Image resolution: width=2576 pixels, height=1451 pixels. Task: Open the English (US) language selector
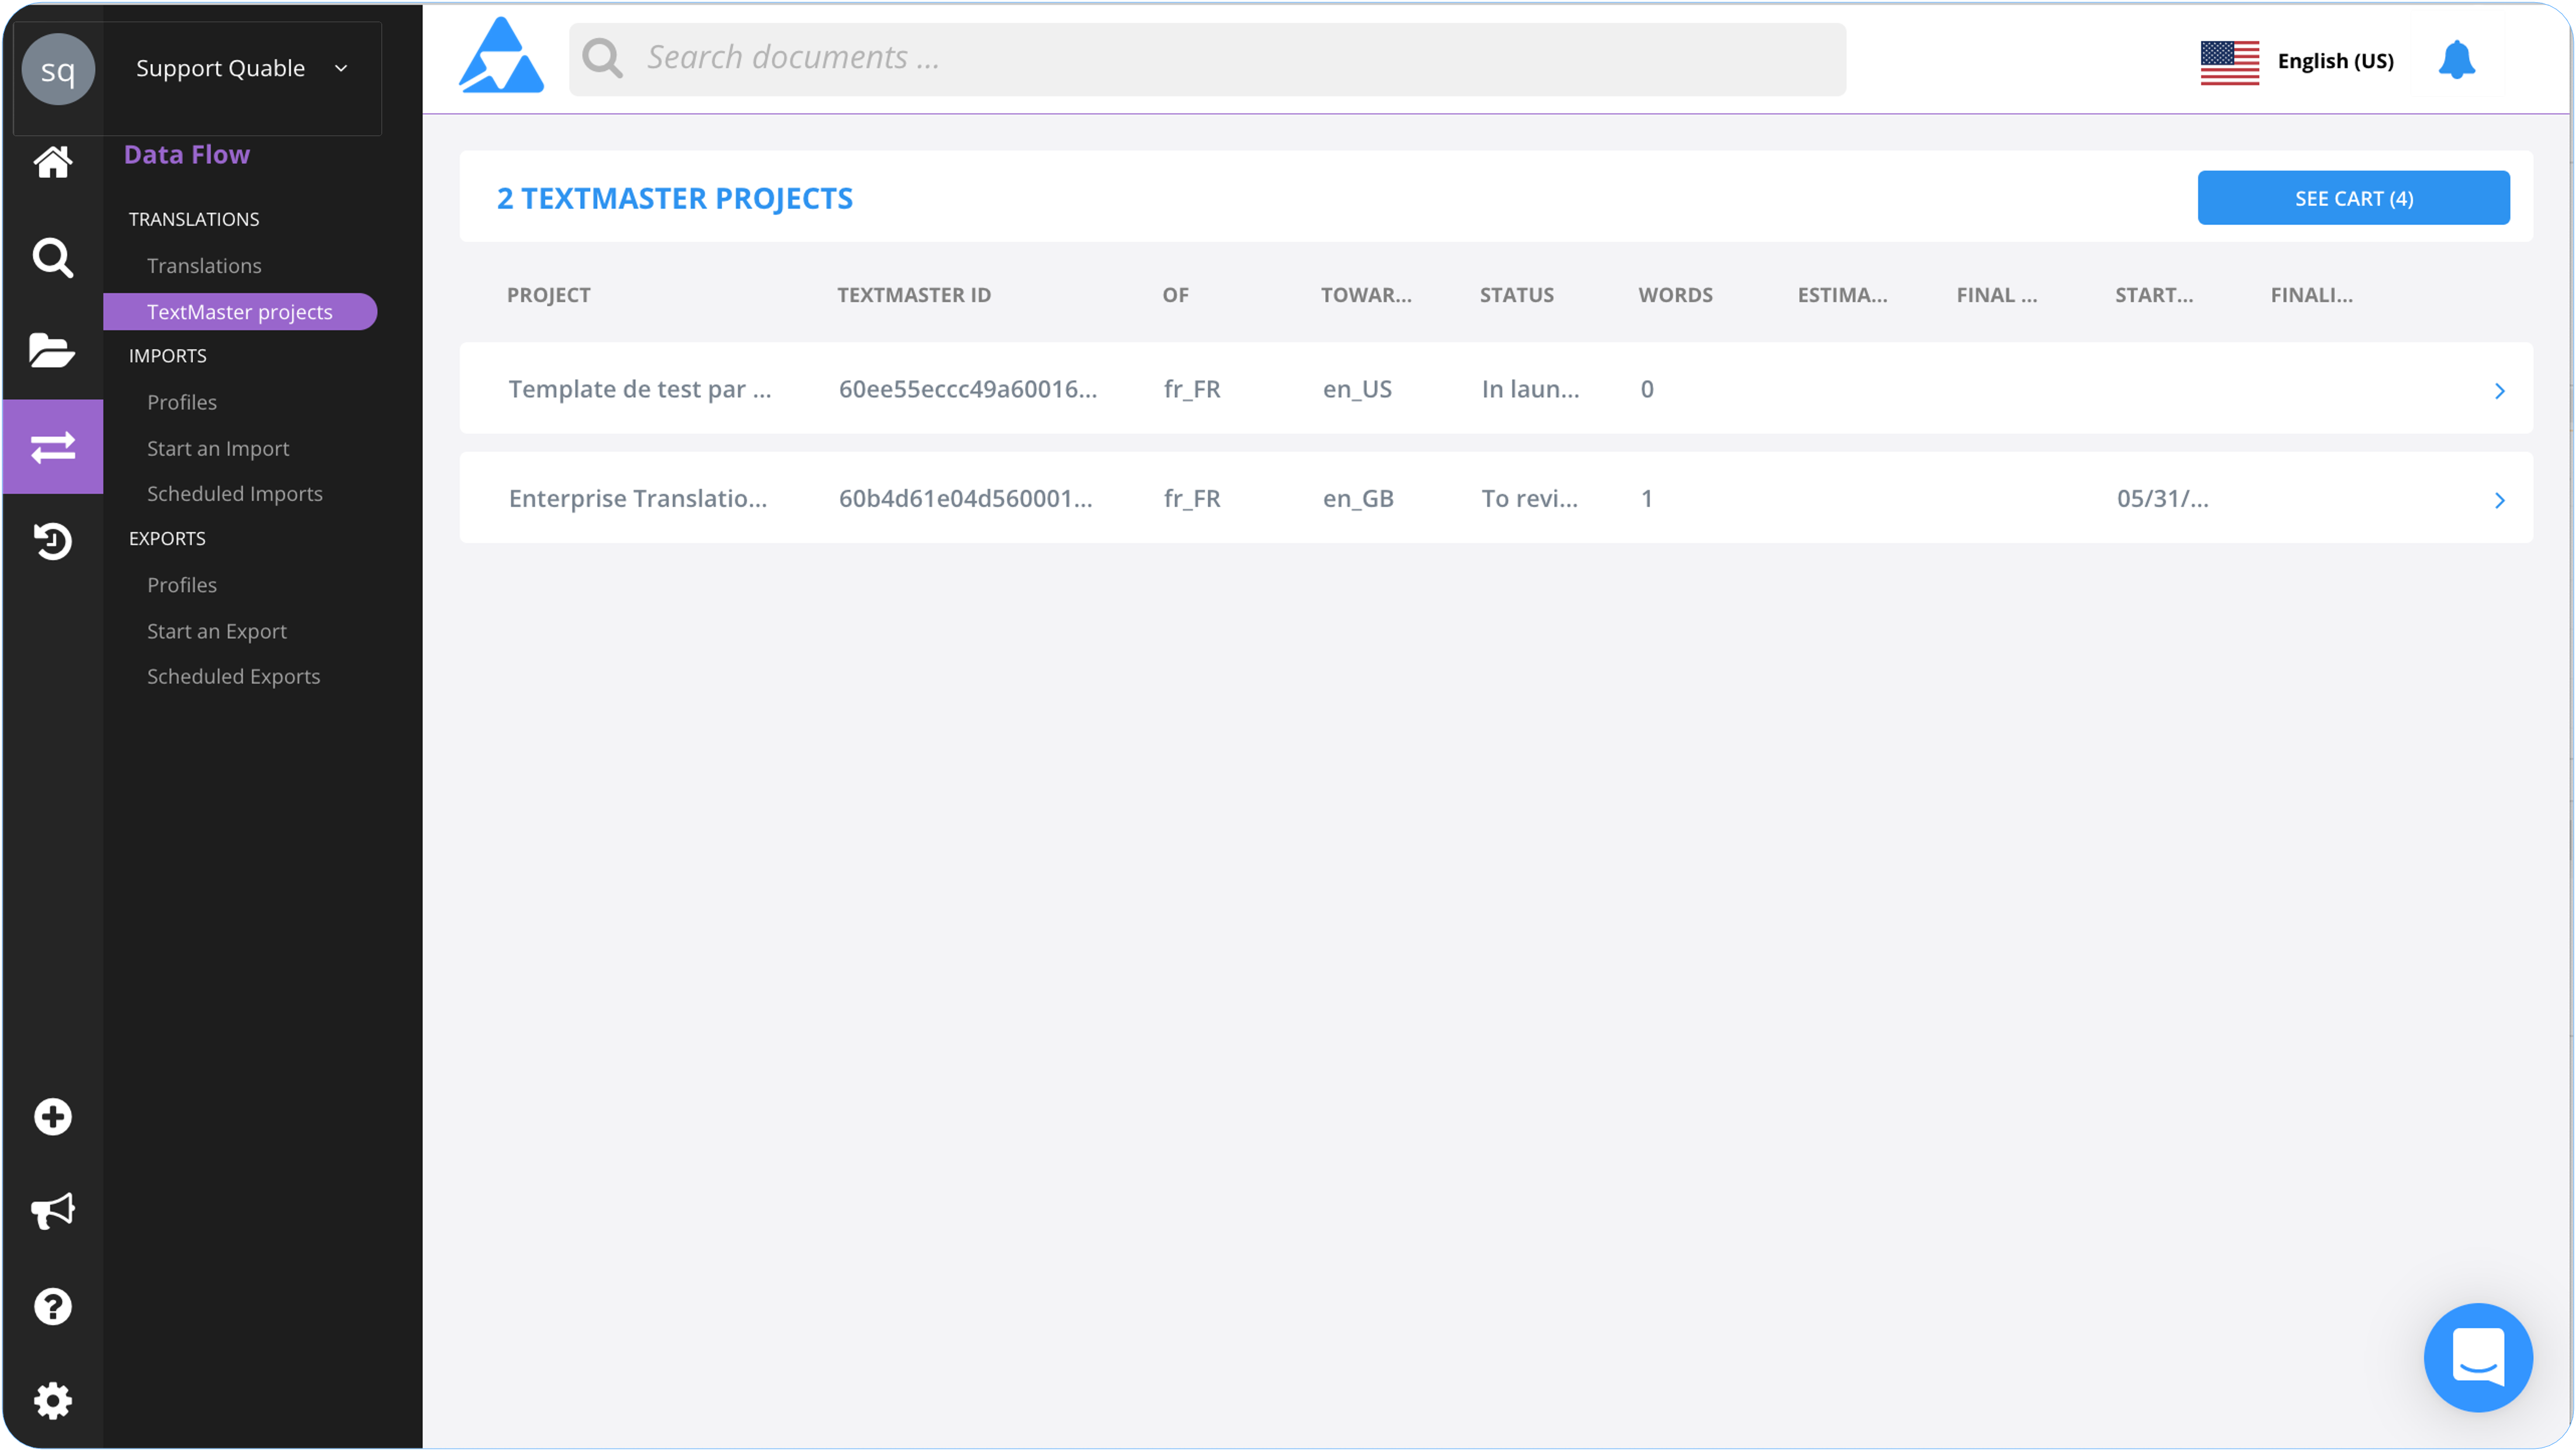[2335, 61]
